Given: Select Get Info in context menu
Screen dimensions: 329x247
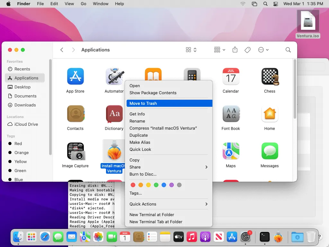Looking at the screenshot, I should pos(137,114).
